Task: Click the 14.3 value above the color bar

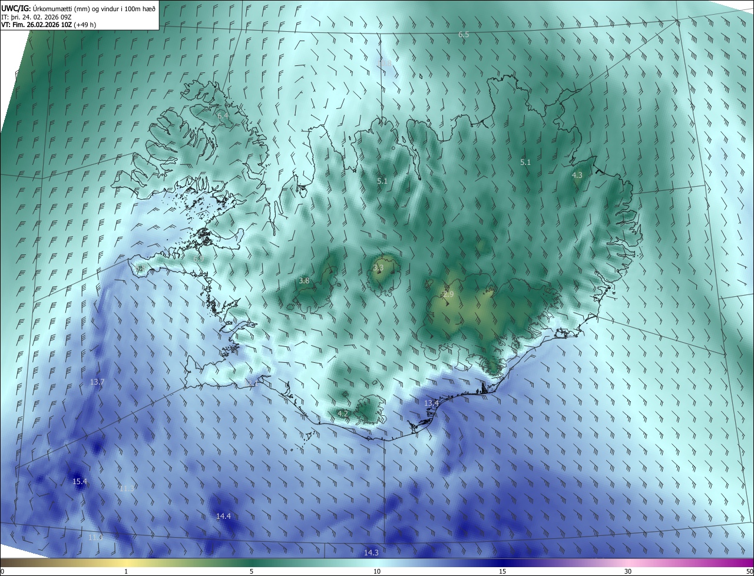Action: tap(371, 553)
